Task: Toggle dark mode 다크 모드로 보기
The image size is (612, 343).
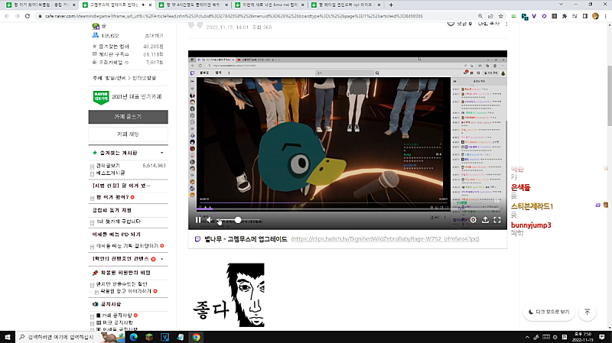Action: point(549,312)
